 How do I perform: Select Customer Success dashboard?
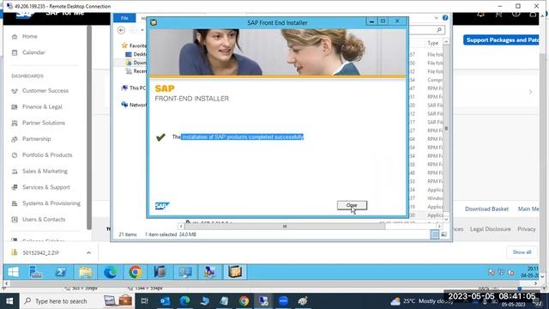45,91
